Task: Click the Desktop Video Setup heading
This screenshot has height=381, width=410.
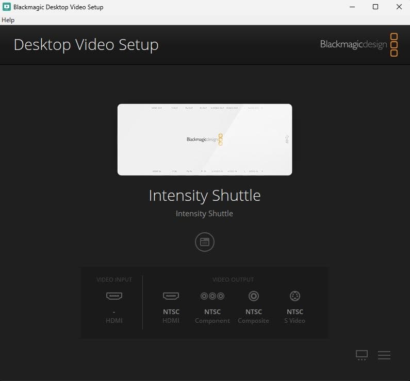Action: (x=86, y=45)
